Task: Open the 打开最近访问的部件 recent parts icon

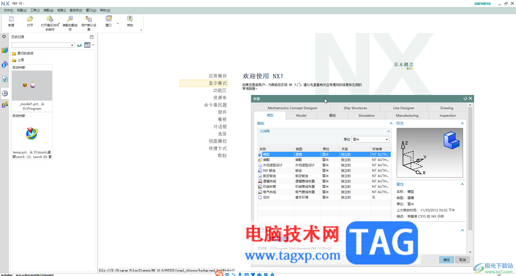Action: [50, 19]
